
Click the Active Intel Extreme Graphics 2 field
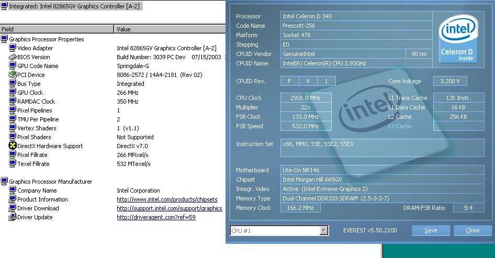pyautogui.click(x=382, y=189)
